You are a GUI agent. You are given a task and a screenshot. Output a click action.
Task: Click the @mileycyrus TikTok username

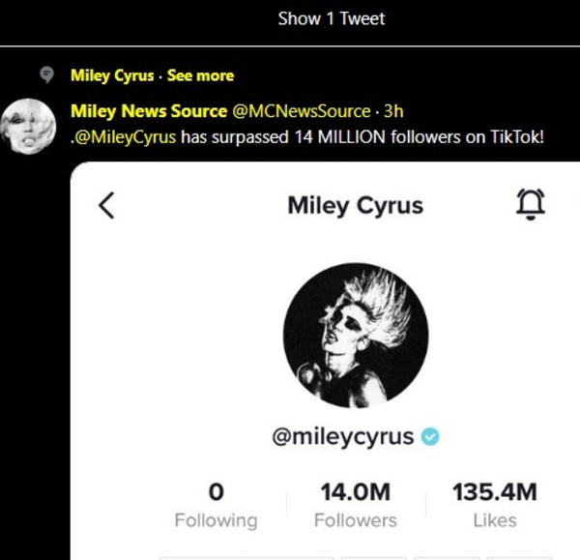[344, 436]
